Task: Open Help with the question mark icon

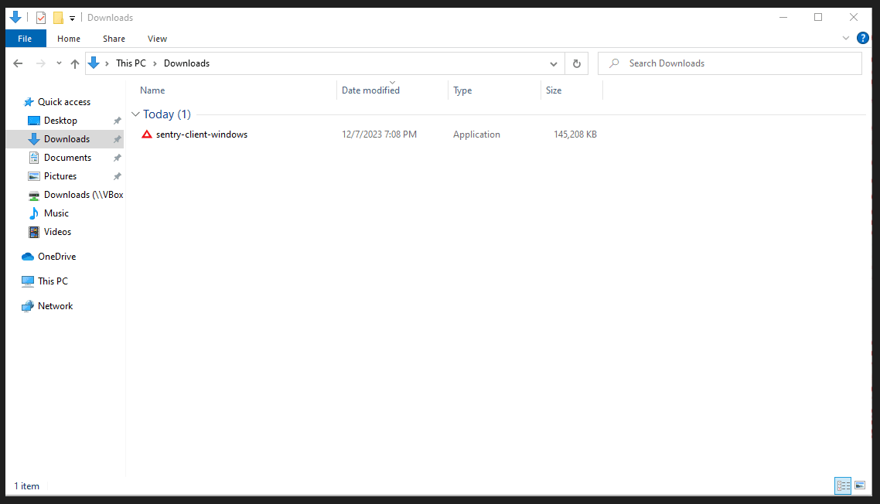Action: pyautogui.click(x=863, y=38)
